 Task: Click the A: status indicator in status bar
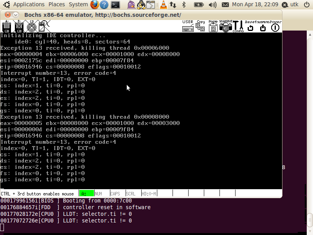click(86, 193)
